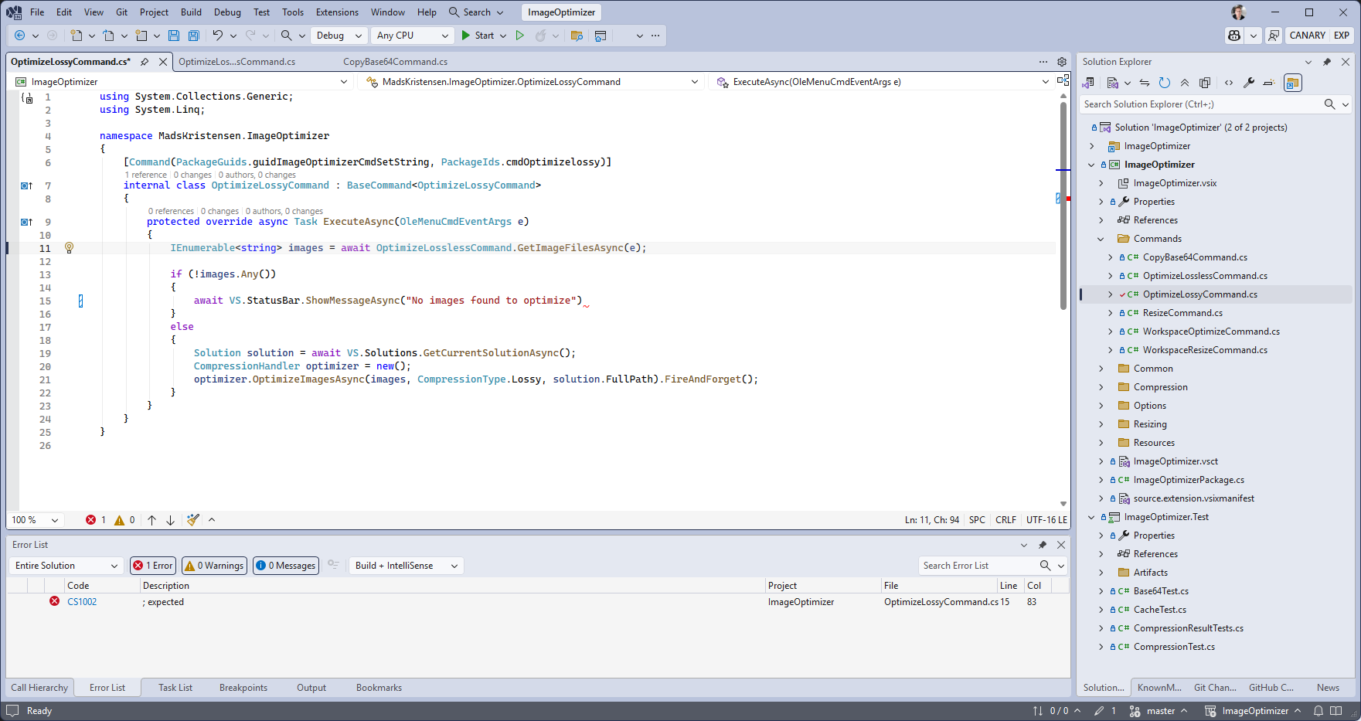Open the Build + IntelliSense dropdown
1361x721 pixels.
coord(407,566)
